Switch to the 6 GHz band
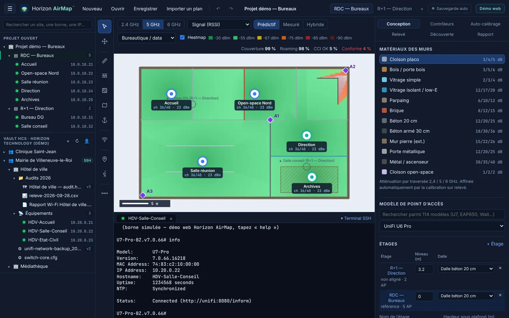 coord(174,24)
